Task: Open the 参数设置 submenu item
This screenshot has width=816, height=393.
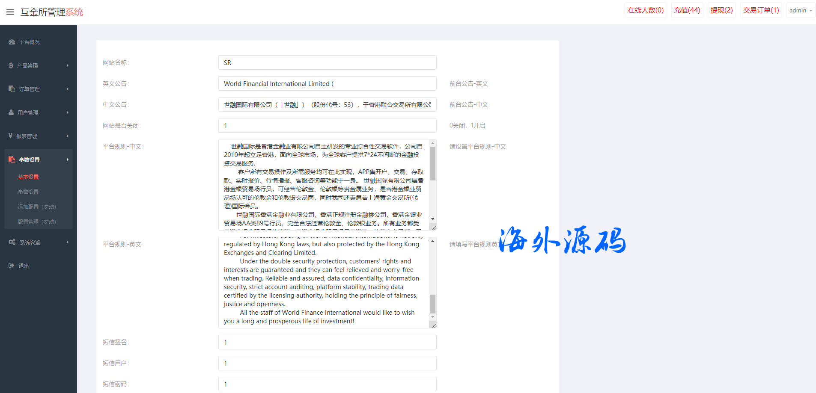Action: pyautogui.click(x=28, y=192)
